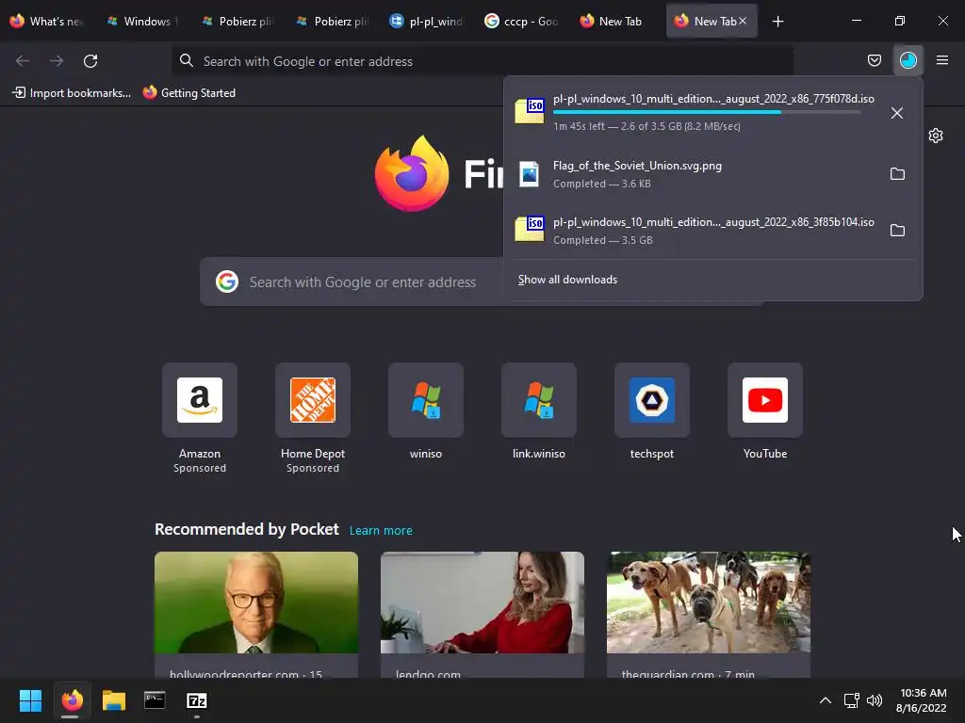965x723 pixels.
Task: Personalize new tab with gear icon
Action: tap(936, 136)
